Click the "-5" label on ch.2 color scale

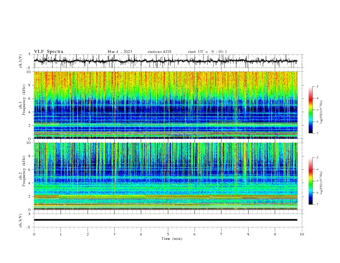click(317, 181)
